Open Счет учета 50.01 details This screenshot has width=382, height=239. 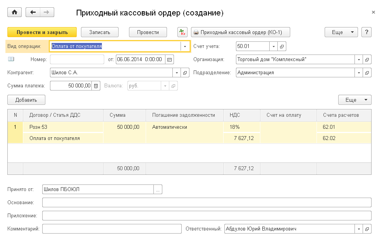tap(282, 46)
